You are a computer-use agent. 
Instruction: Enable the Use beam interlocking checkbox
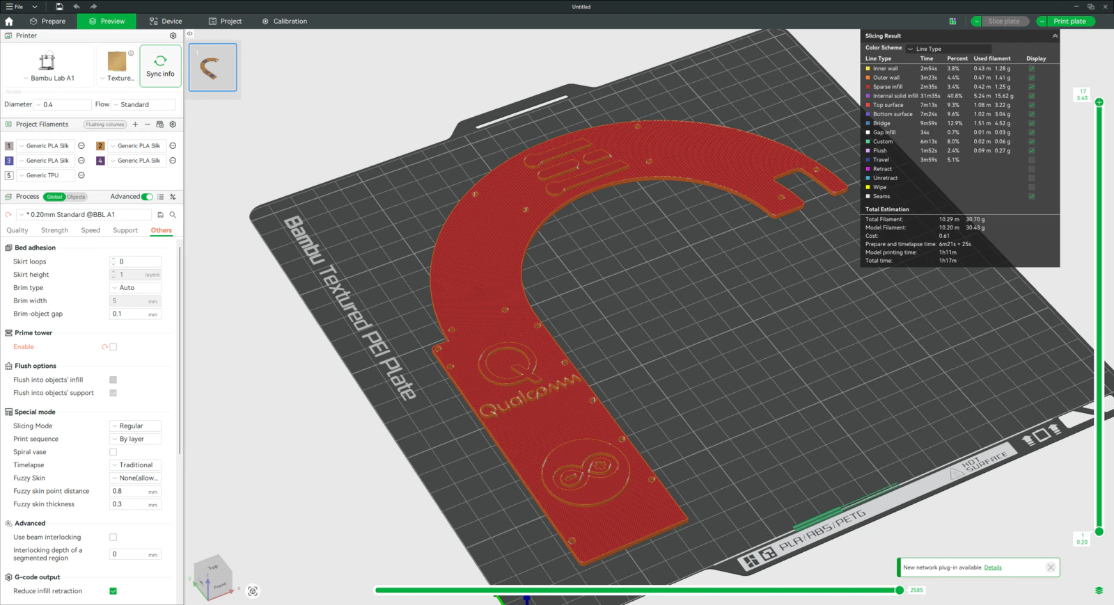(113, 538)
